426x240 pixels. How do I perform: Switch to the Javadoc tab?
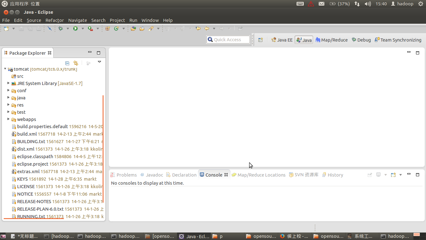click(152, 175)
